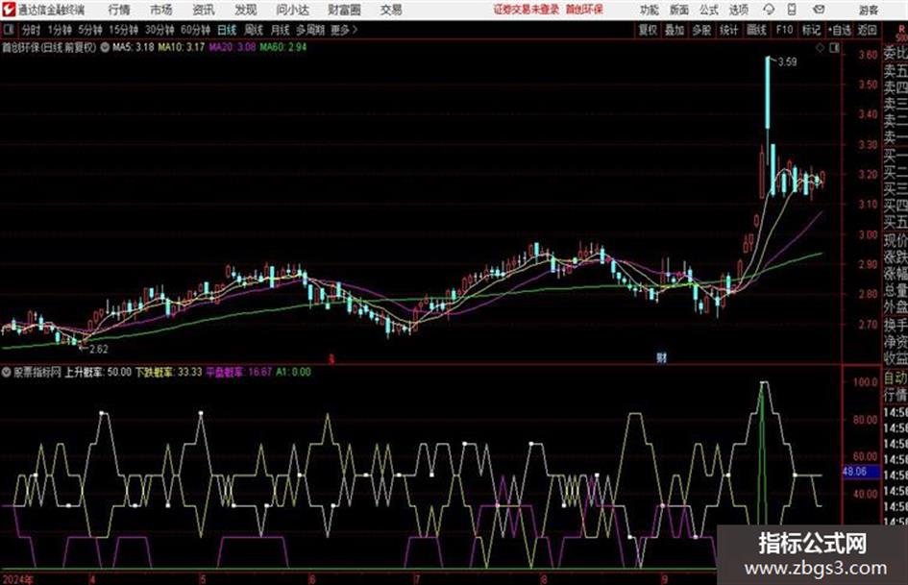
Task: Click the 游客 guest account label
Action: [869, 10]
